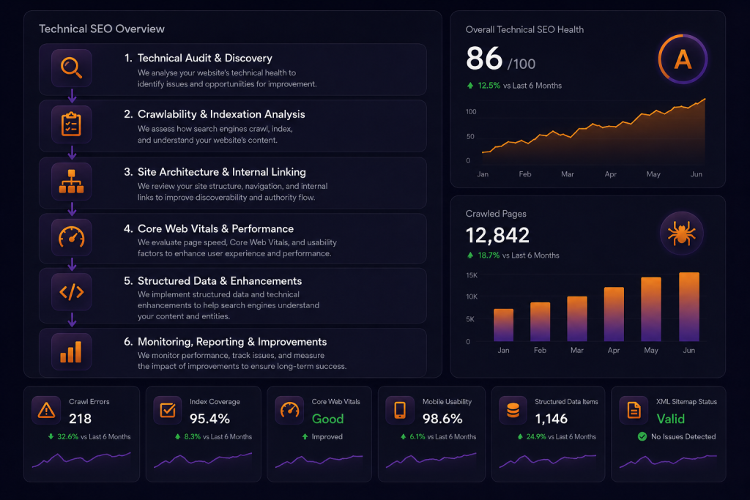This screenshot has width=750, height=500.
Task: Select the Site Architecture & Internal Linking heading
Action: coord(221,172)
